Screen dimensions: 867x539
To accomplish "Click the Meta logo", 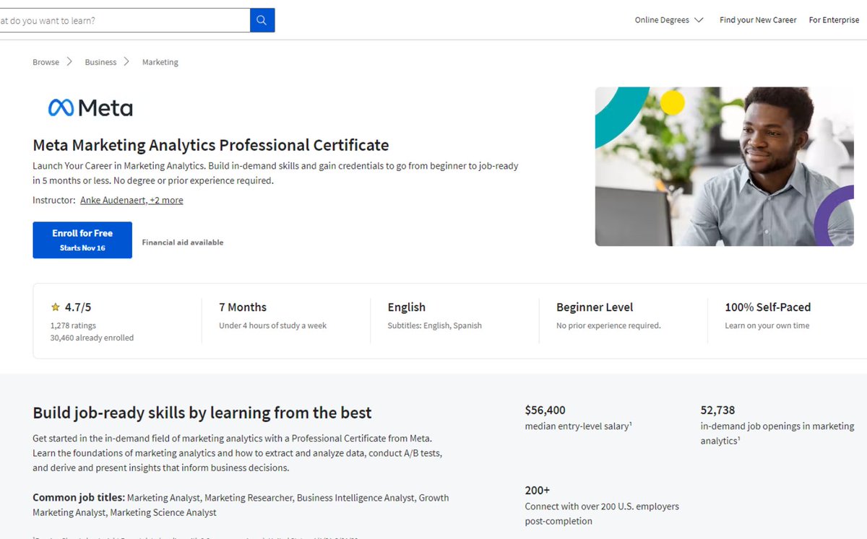I will coord(90,108).
